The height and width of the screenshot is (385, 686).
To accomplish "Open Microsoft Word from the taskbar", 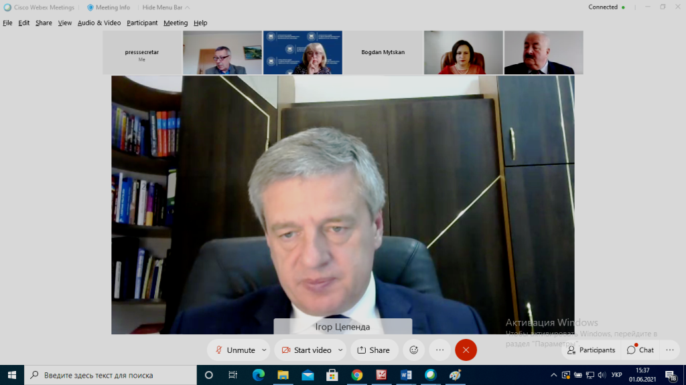I will tap(405, 375).
